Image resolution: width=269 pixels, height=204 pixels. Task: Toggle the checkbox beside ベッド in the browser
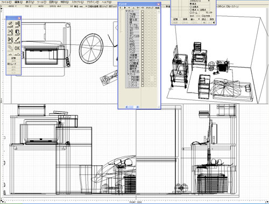(143, 52)
